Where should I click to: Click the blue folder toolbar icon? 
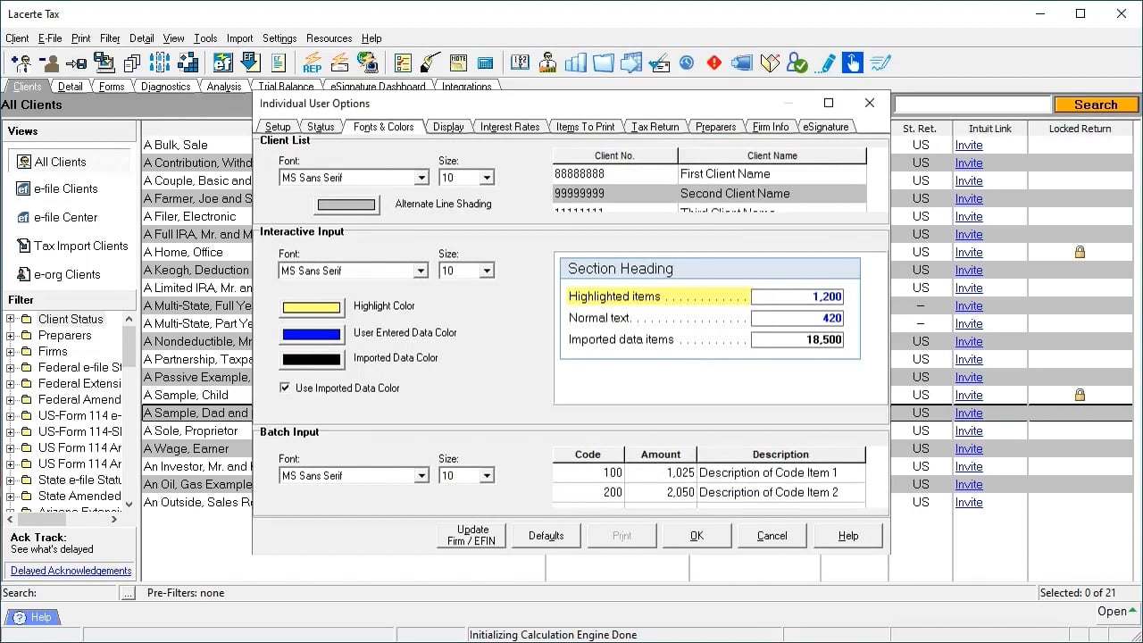pos(604,63)
